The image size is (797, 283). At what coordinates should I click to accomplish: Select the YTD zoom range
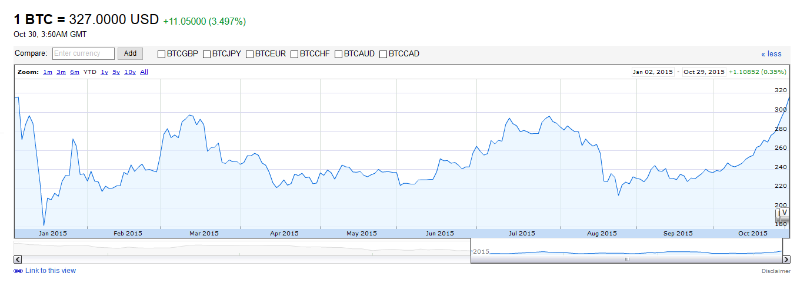[90, 72]
